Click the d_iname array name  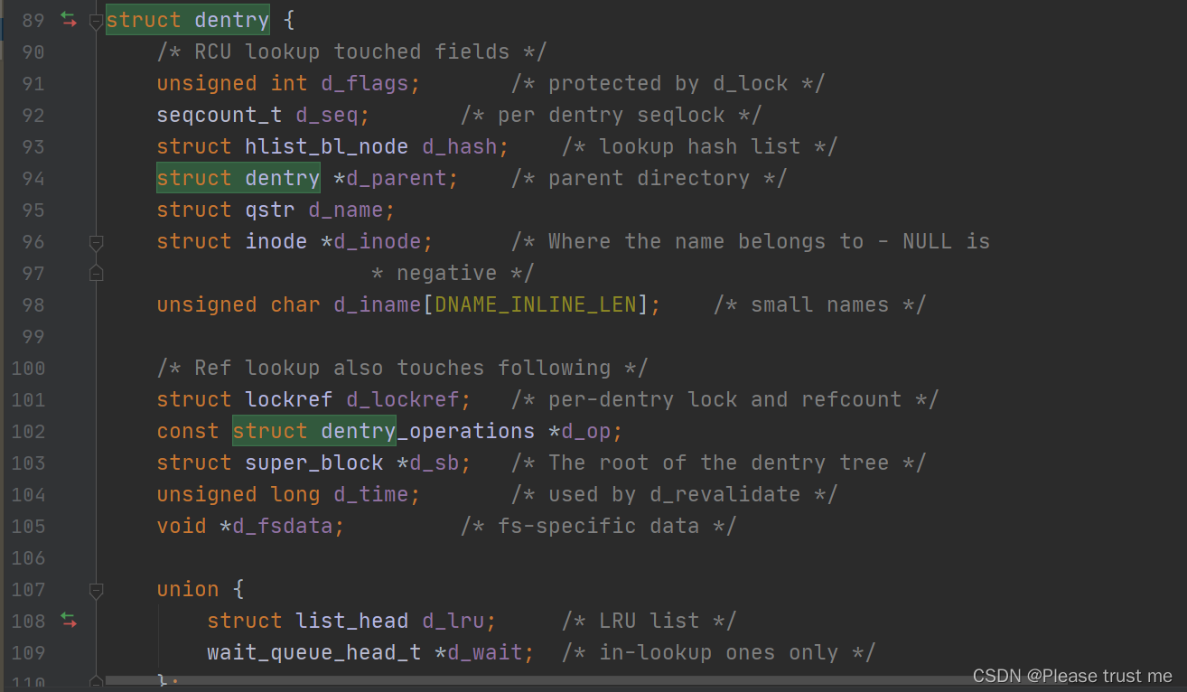coord(378,304)
